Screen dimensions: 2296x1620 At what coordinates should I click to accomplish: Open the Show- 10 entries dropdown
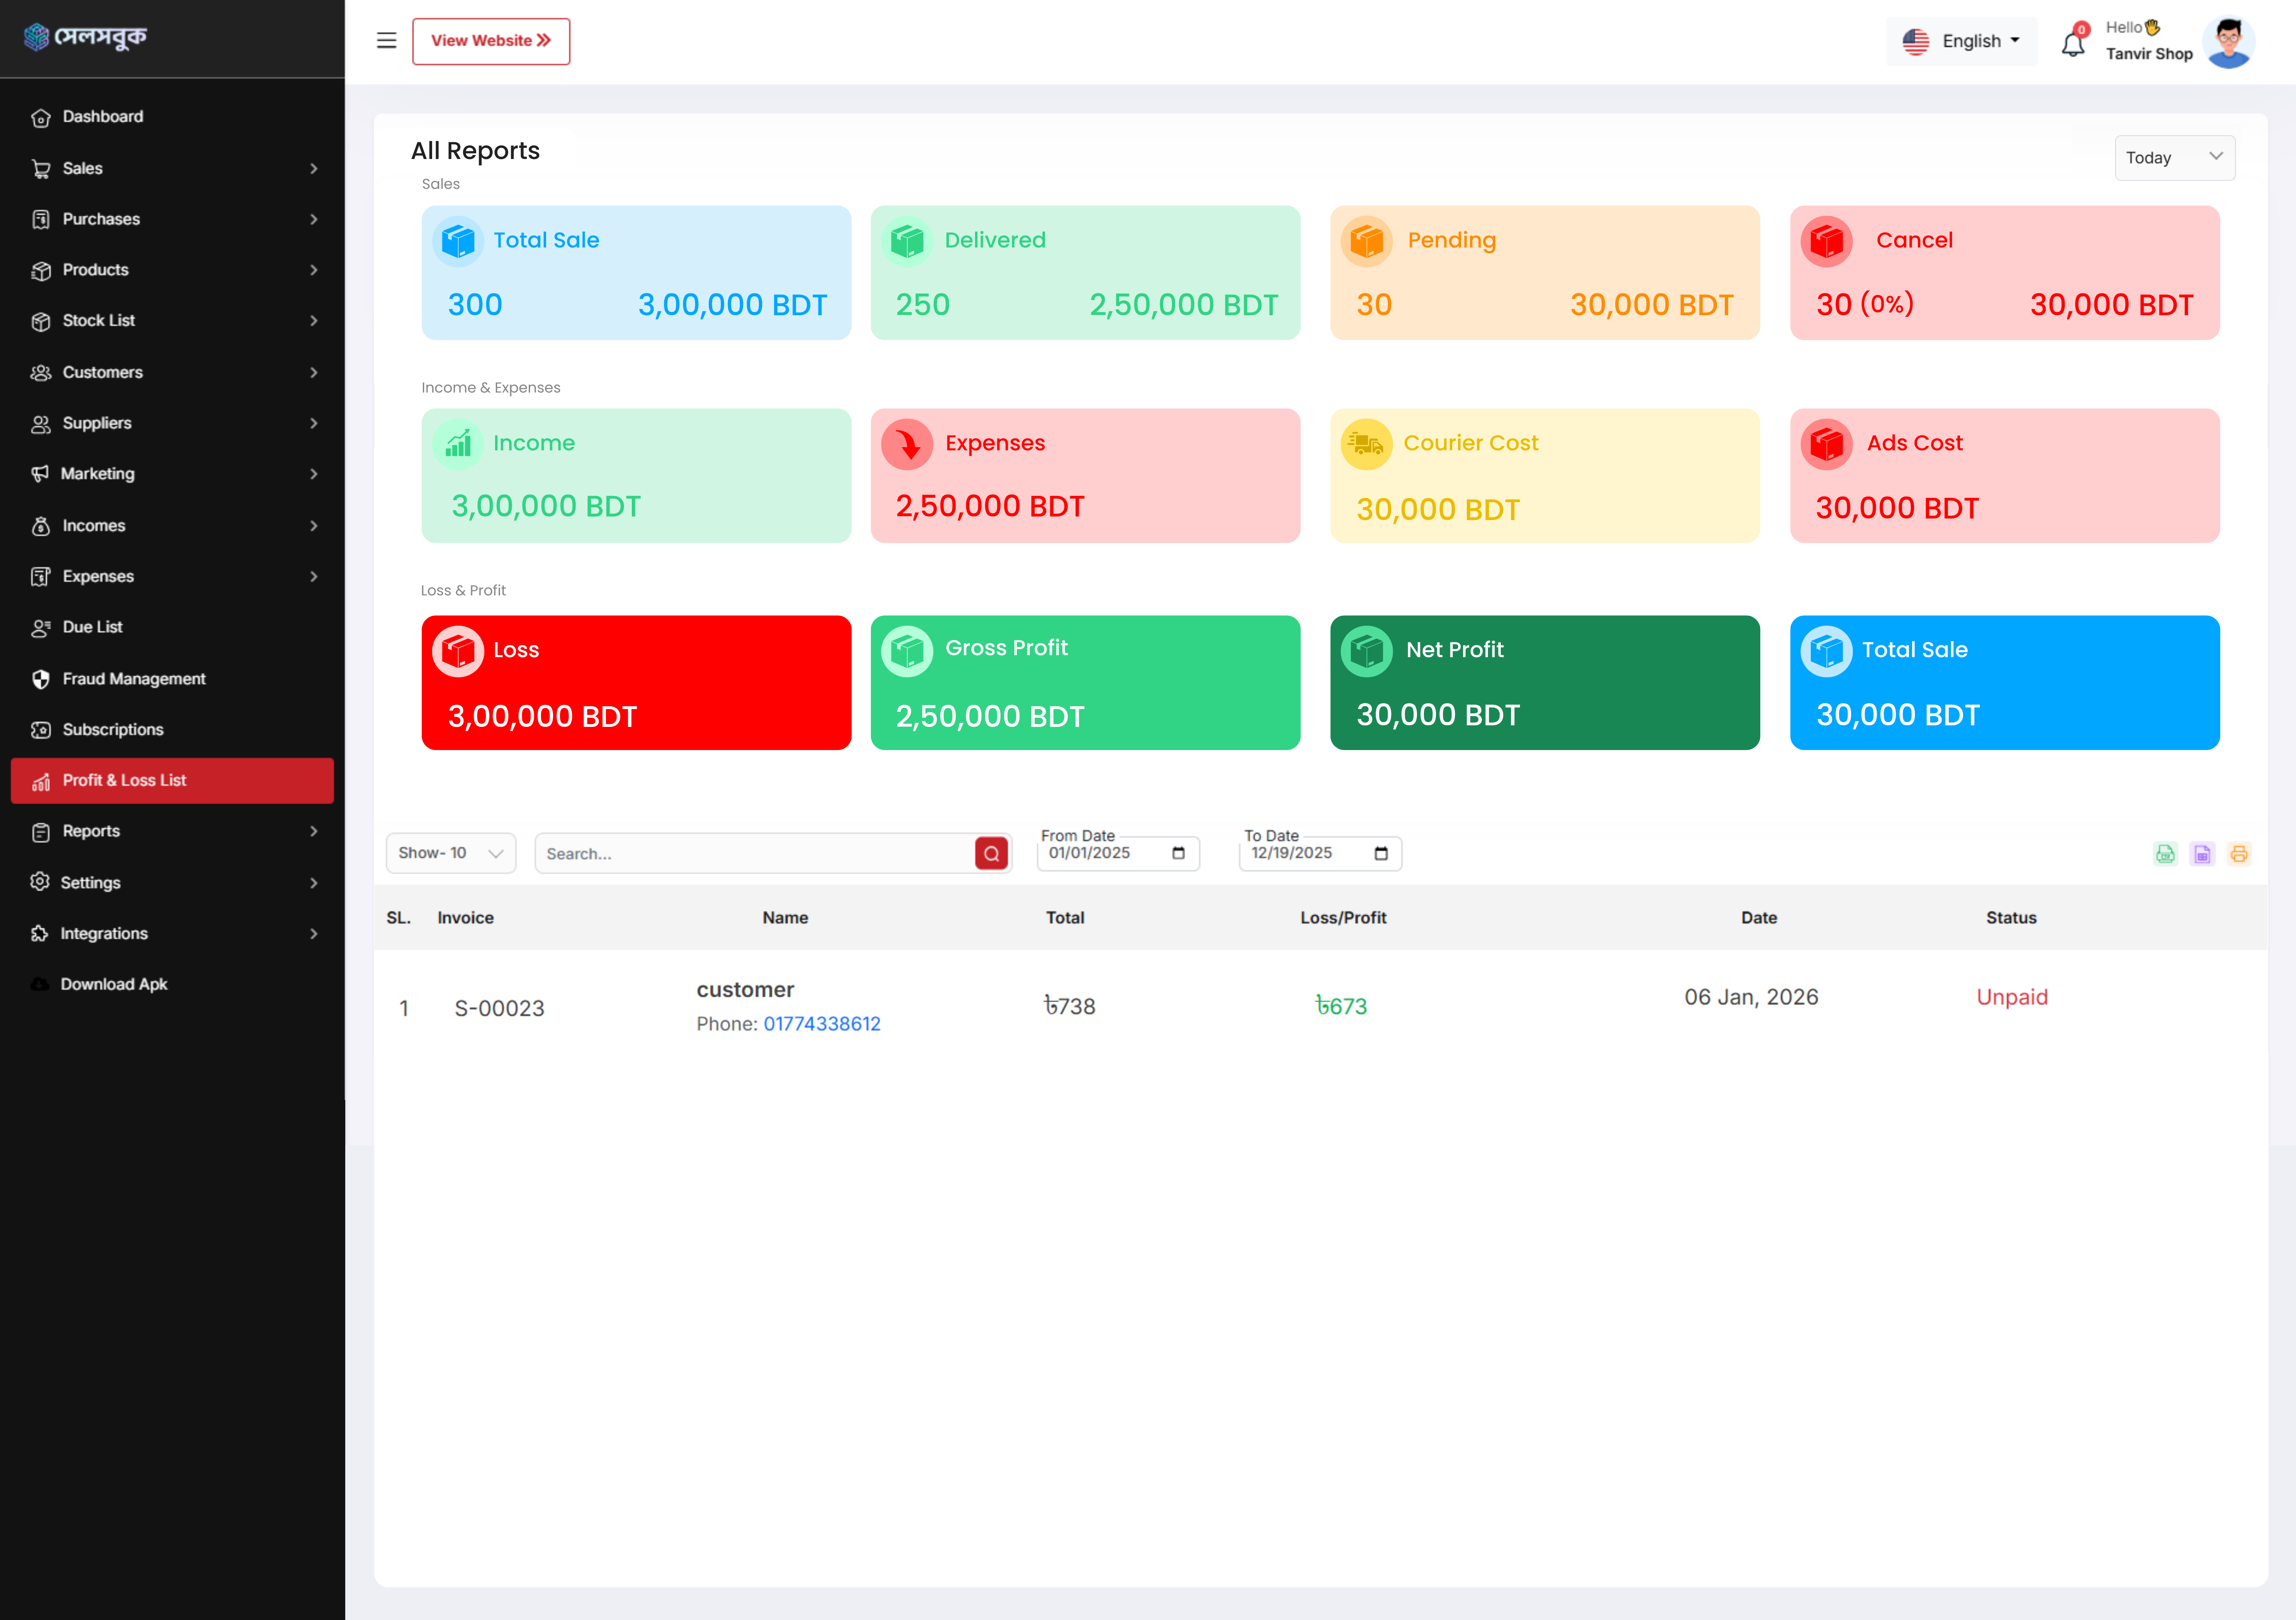click(x=450, y=853)
